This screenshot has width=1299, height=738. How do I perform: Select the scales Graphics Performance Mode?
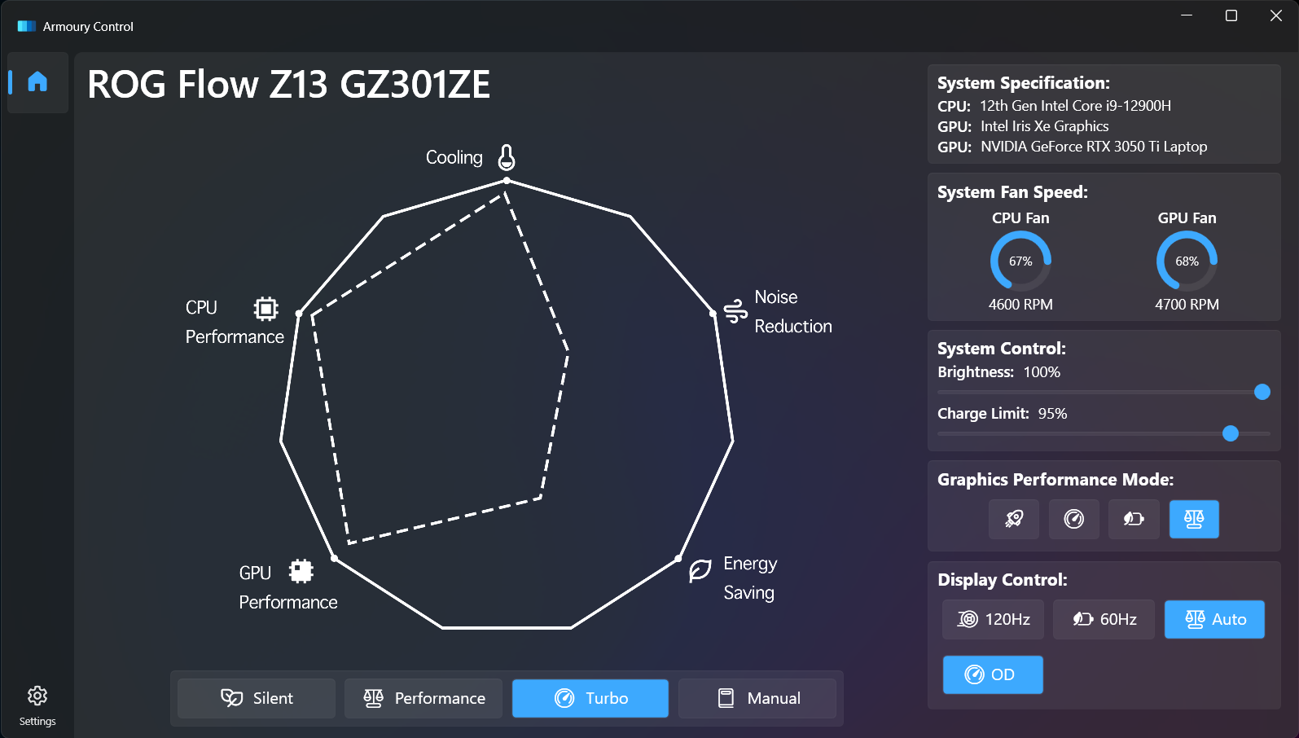click(1194, 519)
